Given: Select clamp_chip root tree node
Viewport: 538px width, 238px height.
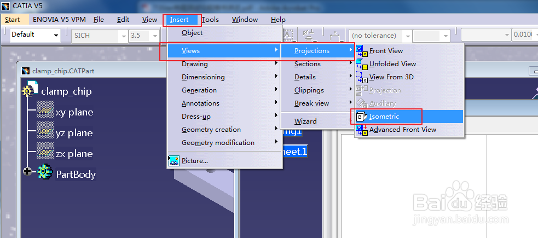Looking at the screenshot, I should pos(66,91).
